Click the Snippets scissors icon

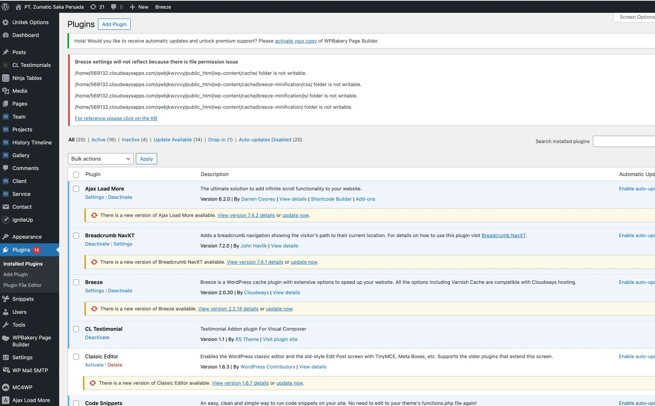point(6,299)
